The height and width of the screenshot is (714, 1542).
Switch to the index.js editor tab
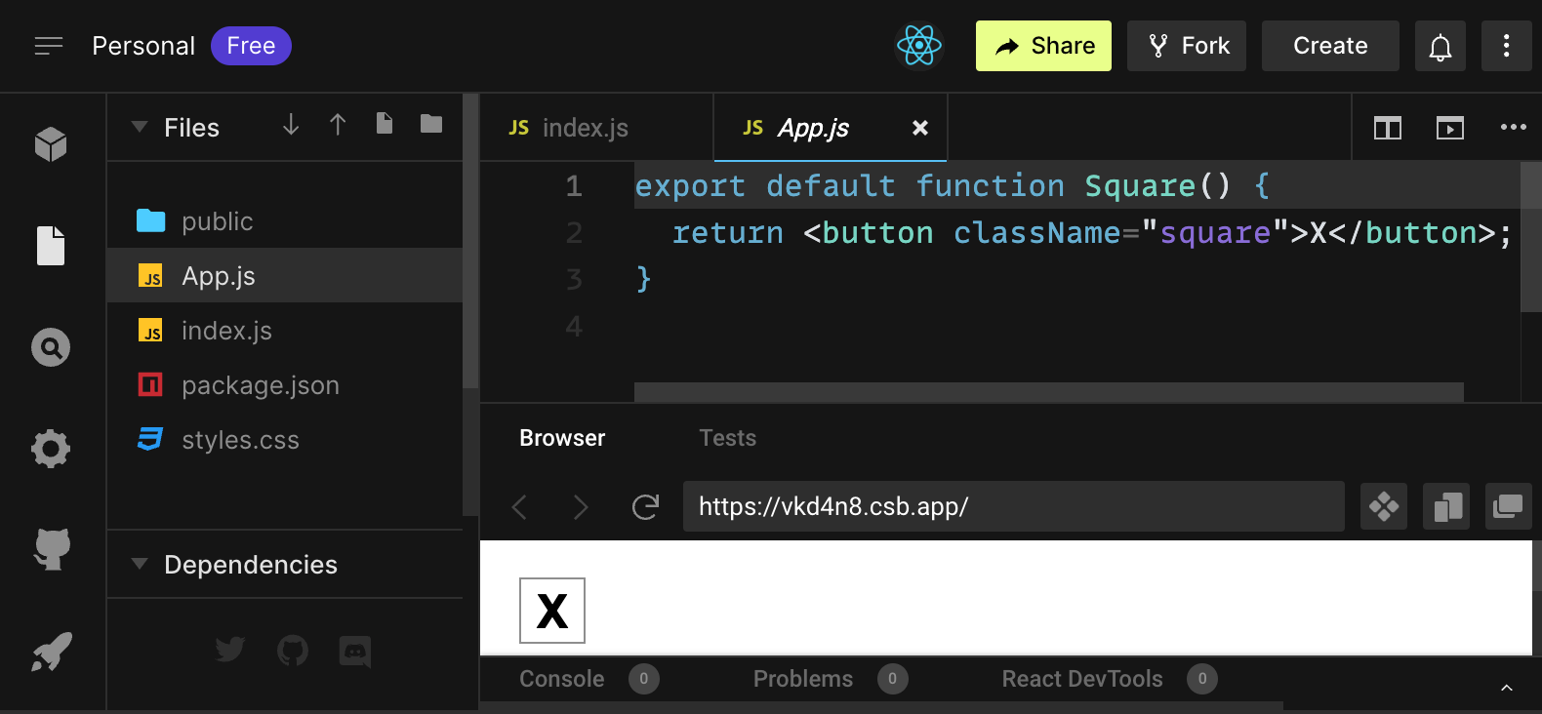584,128
